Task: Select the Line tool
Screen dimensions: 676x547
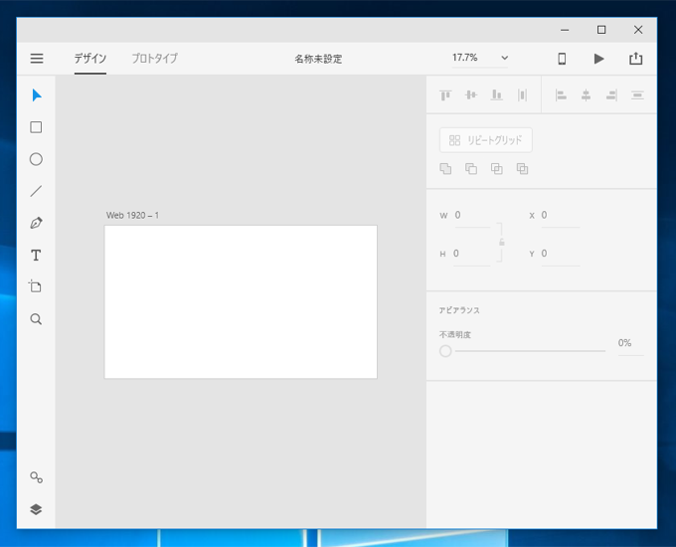Action: 36,191
